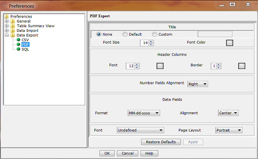
Task: Click the General folder icon
Action: [x=13, y=21]
